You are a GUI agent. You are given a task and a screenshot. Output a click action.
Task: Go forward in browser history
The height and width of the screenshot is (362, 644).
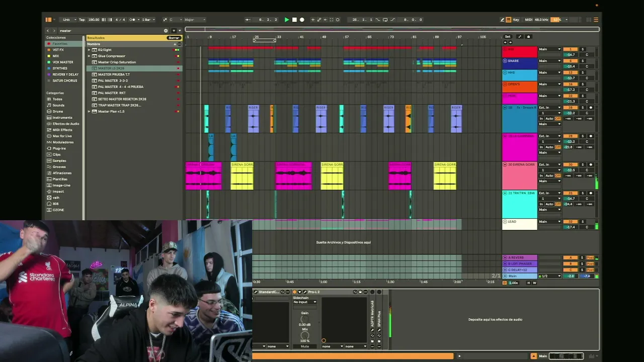(x=54, y=31)
